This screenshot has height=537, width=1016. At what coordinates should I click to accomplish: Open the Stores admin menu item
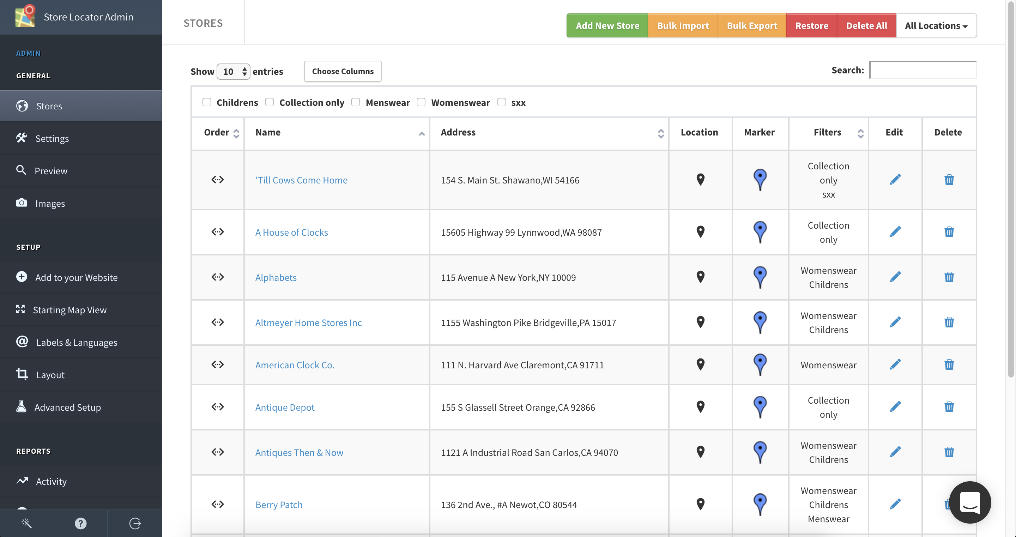point(48,105)
